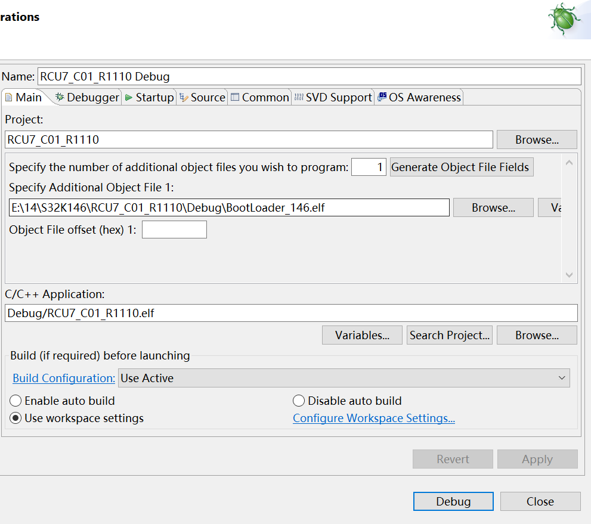591x524 pixels.
Task: Open Configure Workspace Settings link
Action: (374, 418)
